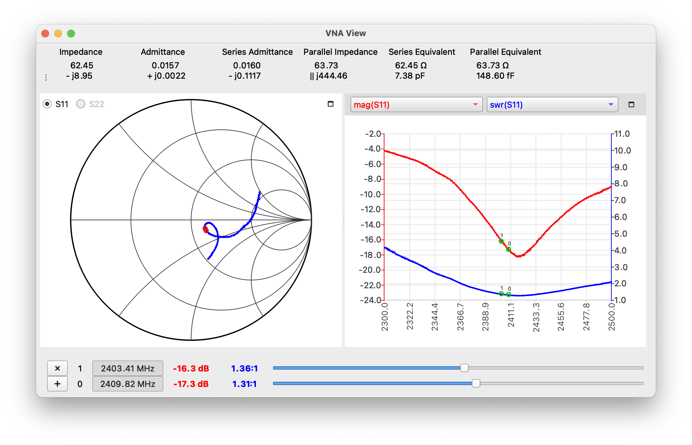The width and height of the screenshot is (692, 445).
Task: Select the S11 radio button
Action: pos(47,104)
